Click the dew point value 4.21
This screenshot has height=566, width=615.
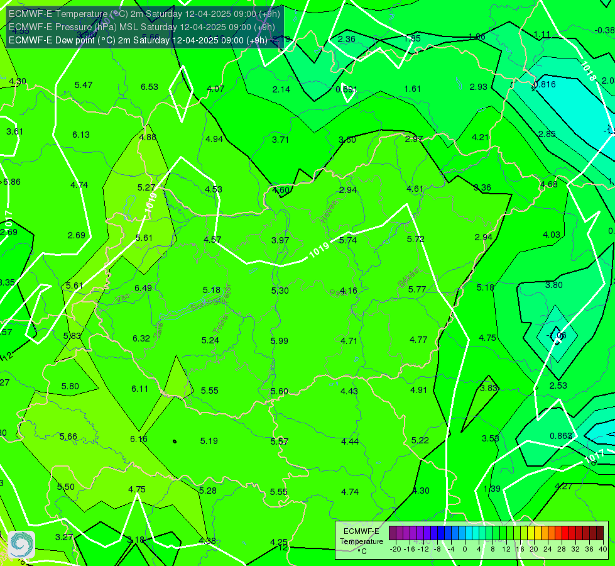point(480,137)
